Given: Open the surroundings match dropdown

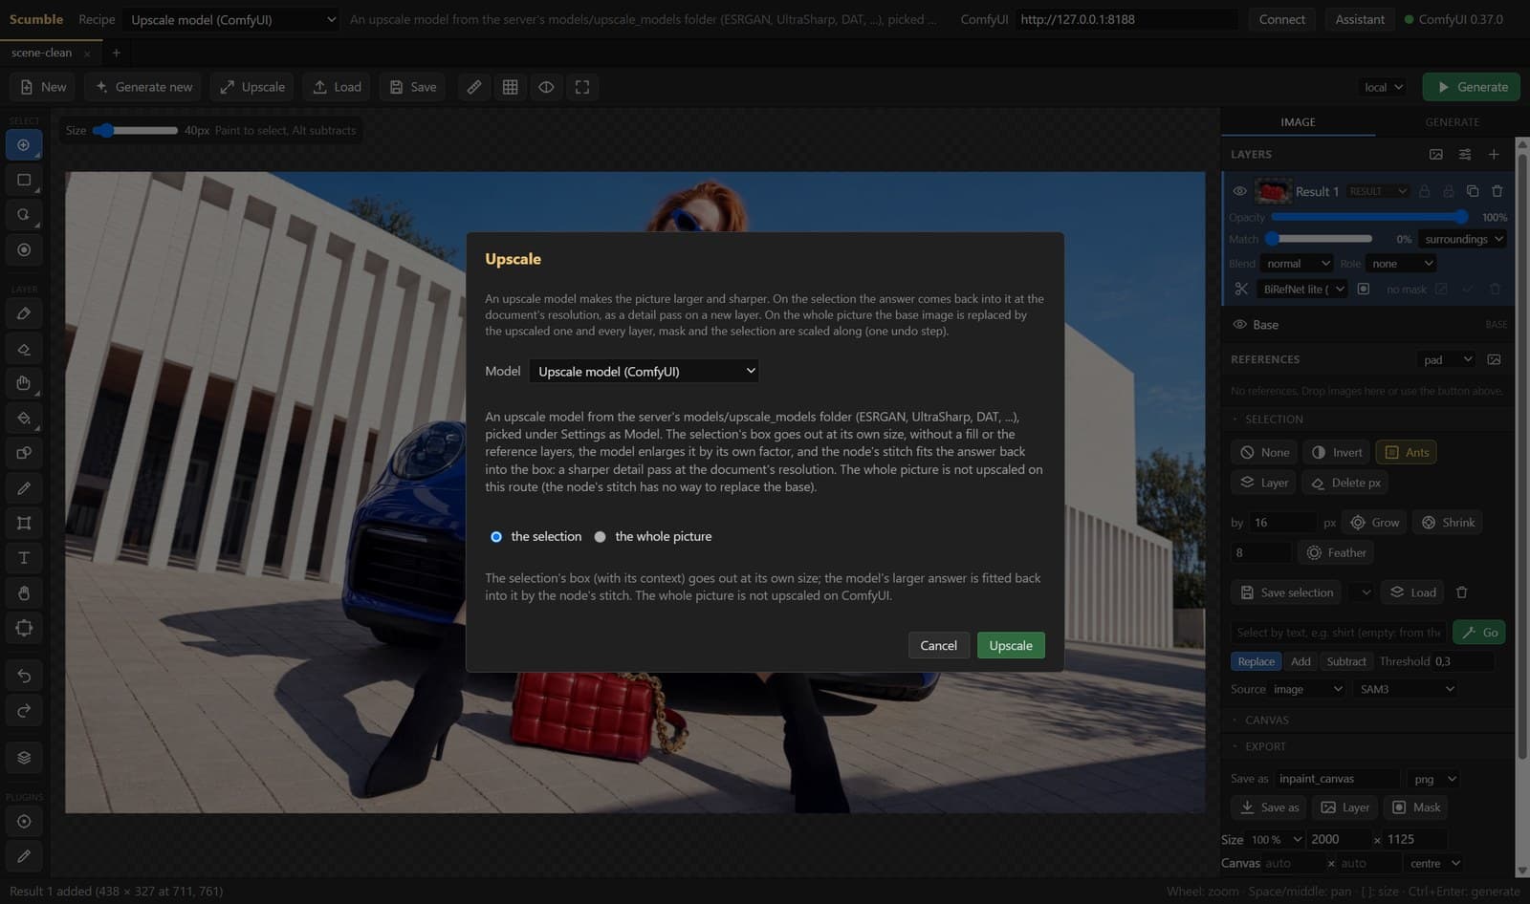Looking at the screenshot, I should (1463, 239).
